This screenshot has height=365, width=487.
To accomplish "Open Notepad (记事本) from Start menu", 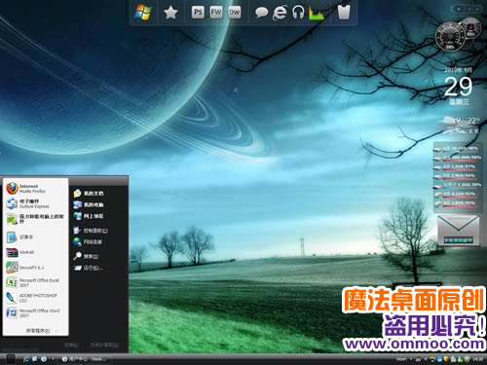I will [x=36, y=237].
